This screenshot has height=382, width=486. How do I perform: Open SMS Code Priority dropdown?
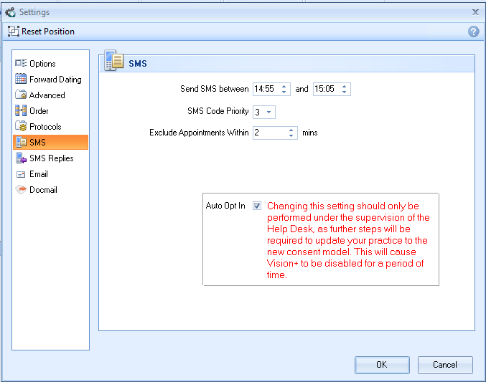point(268,112)
